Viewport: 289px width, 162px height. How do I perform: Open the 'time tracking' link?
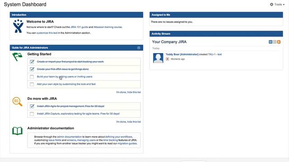pos(110,140)
